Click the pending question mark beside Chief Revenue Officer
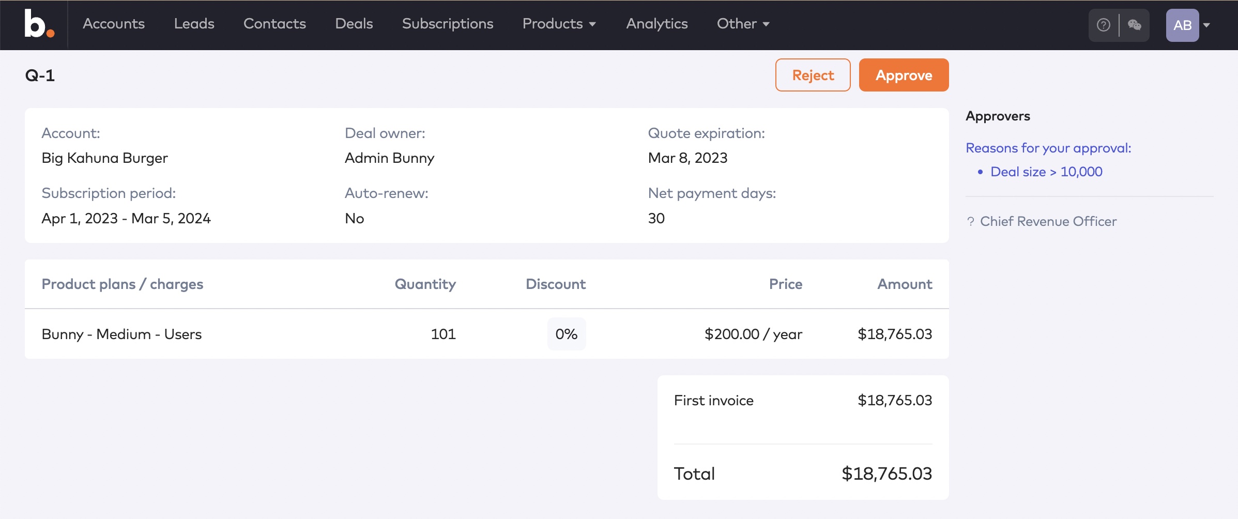 (x=970, y=222)
